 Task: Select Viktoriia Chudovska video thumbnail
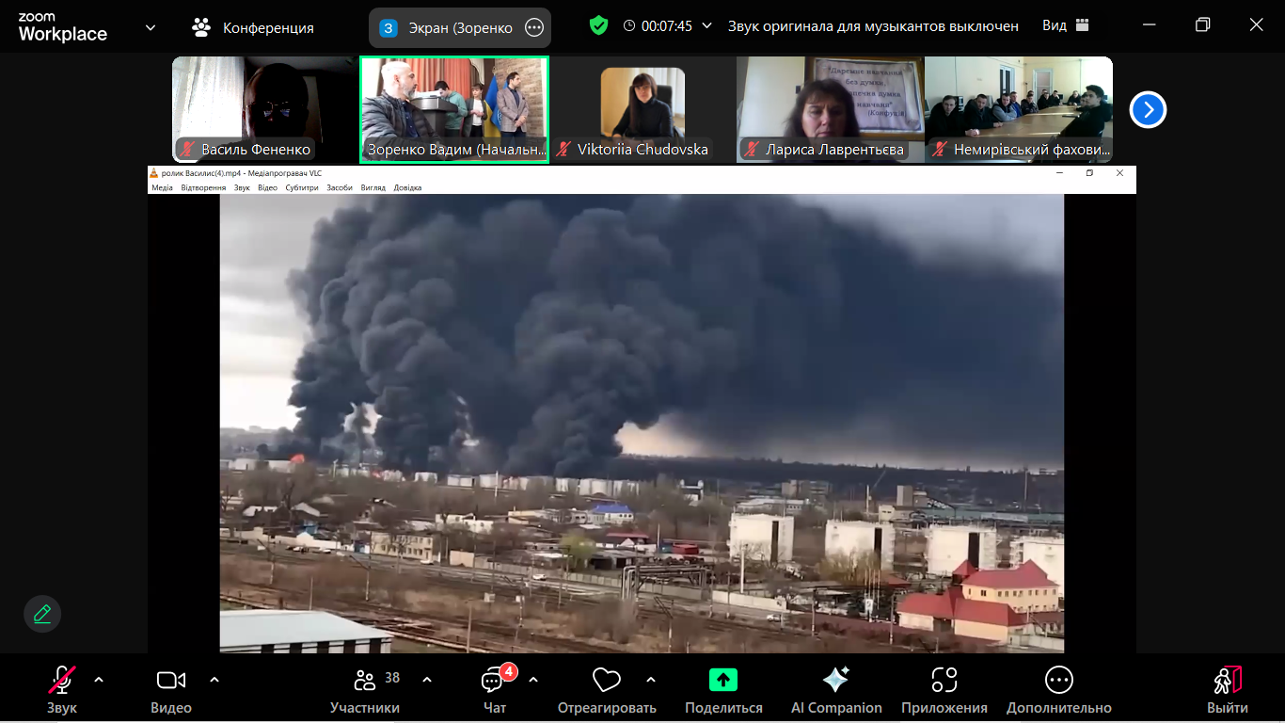[x=642, y=109]
